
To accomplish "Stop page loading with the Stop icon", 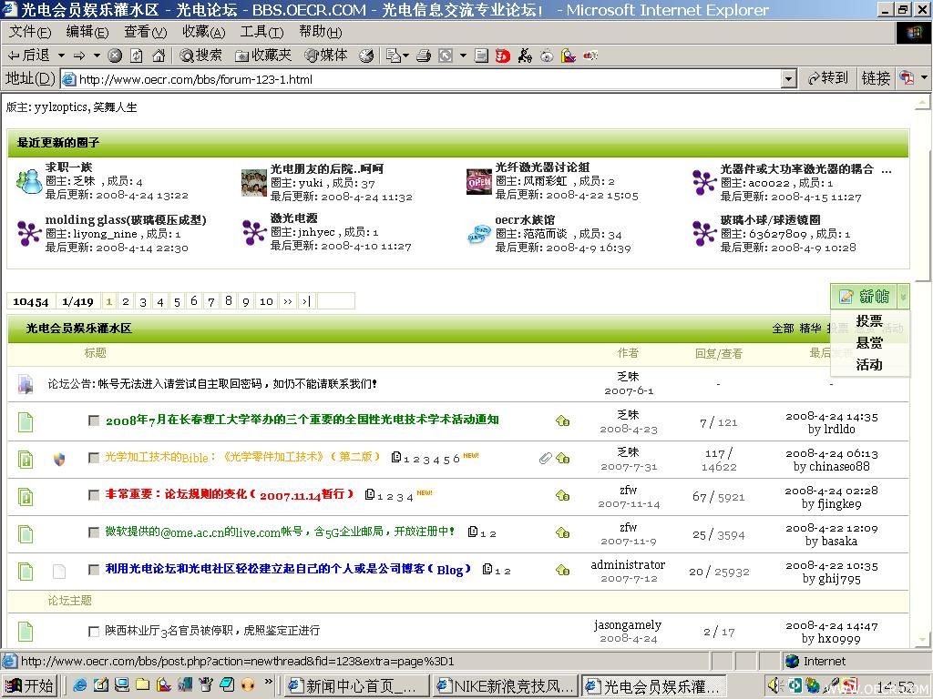I will pyautogui.click(x=115, y=56).
